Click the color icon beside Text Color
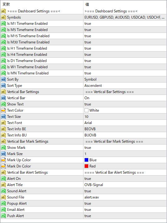 pos(3,110)
